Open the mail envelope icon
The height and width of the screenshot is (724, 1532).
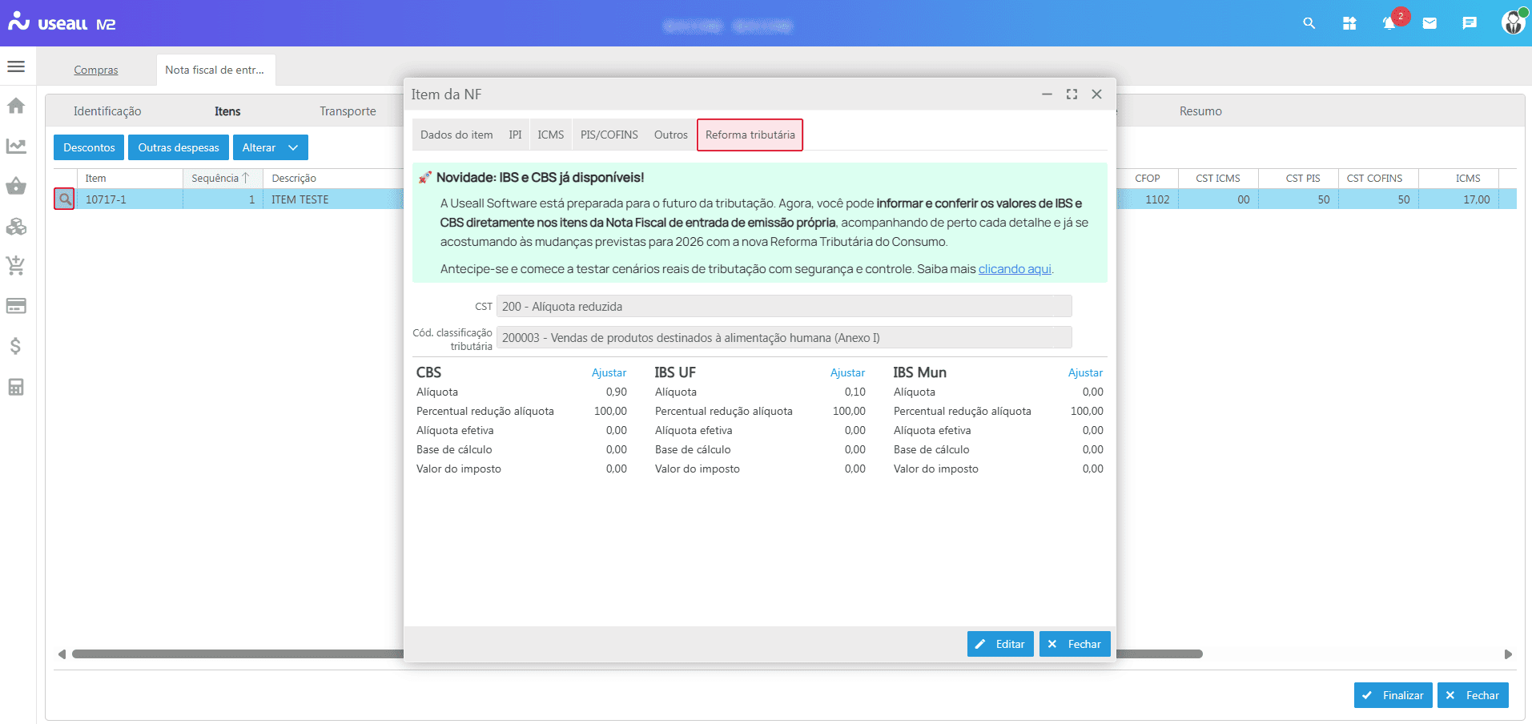[x=1429, y=24]
